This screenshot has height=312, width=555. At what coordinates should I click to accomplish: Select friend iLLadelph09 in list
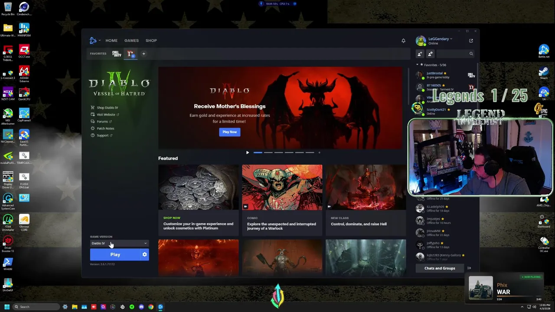point(446,208)
